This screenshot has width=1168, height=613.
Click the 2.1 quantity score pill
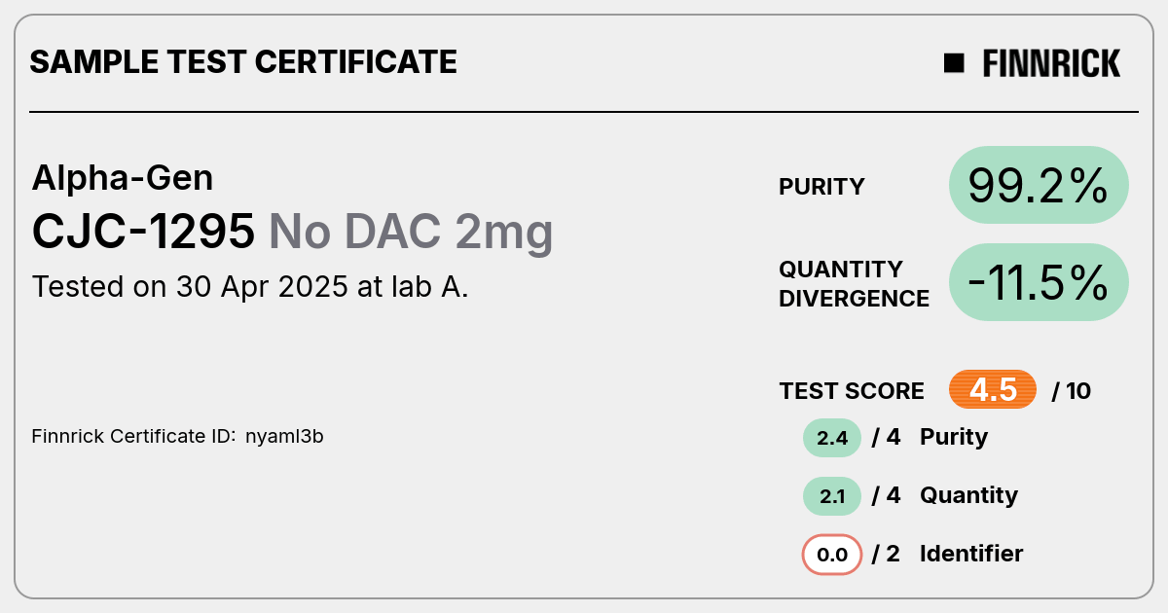click(x=832, y=496)
